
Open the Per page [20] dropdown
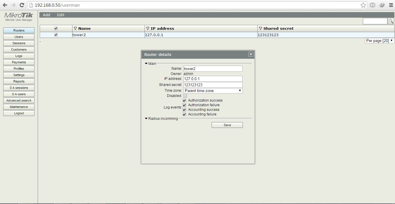379,41
